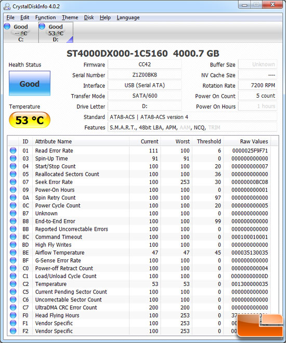Click the Standard field ATA8-ACS version 4

pos(192,117)
